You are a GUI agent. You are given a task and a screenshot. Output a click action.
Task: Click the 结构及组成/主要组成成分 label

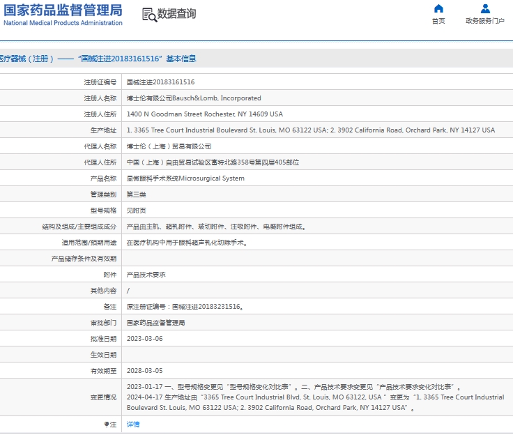click(x=79, y=227)
